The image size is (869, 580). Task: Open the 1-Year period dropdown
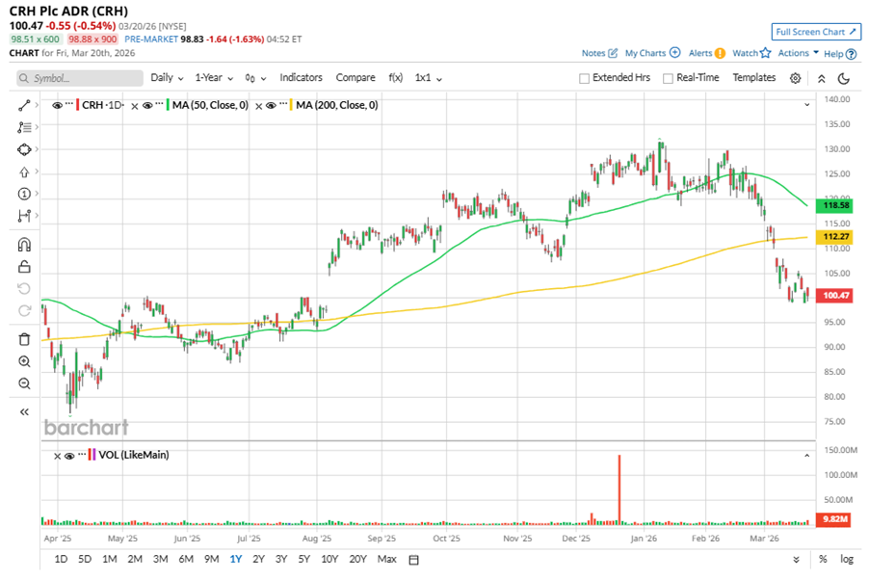pyautogui.click(x=214, y=78)
